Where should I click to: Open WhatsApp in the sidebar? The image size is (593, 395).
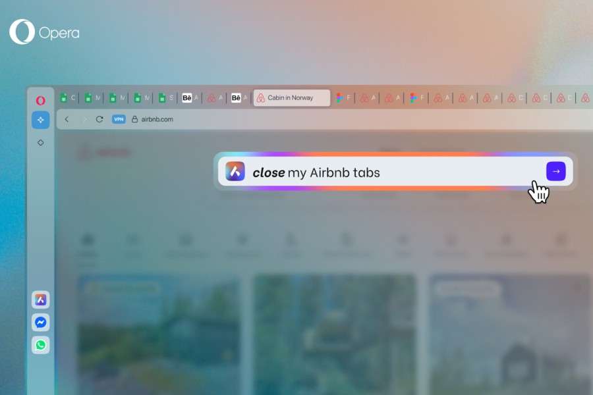pyautogui.click(x=40, y=345)
